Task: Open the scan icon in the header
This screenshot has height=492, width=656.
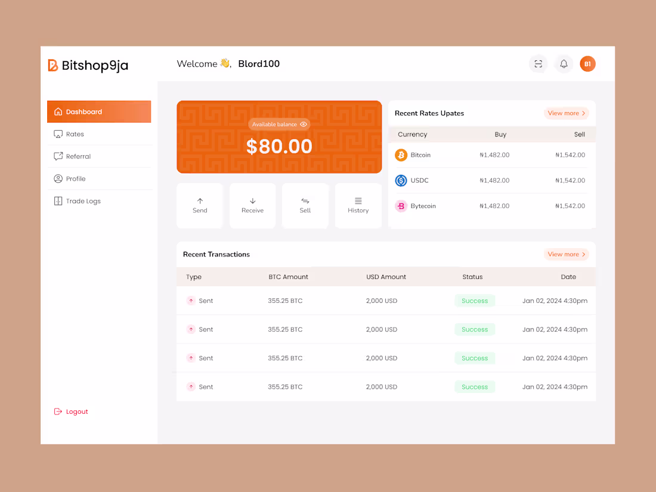Action: 538,64
